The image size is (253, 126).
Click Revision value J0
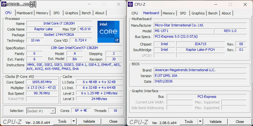point(114,59)
